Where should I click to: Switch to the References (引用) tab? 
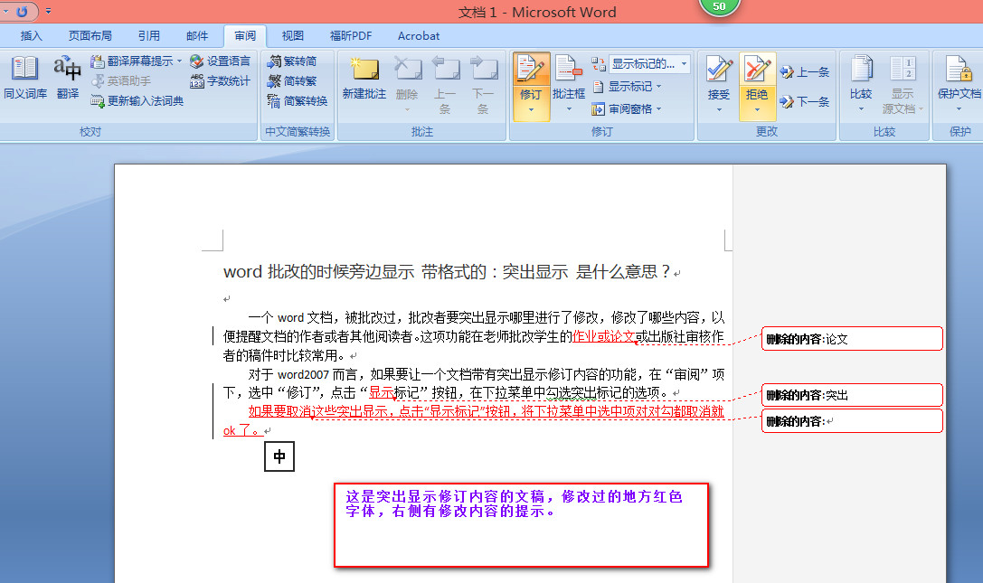pyautogui.click(x=148, y=36)
